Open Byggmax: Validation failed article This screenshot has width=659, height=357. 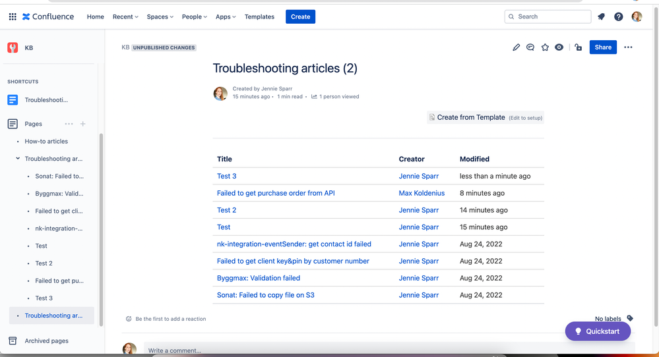click(259, 278)
